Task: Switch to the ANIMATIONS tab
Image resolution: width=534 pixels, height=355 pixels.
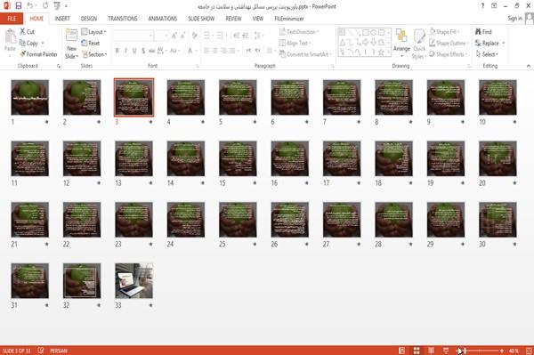Action: pos(163,19)
